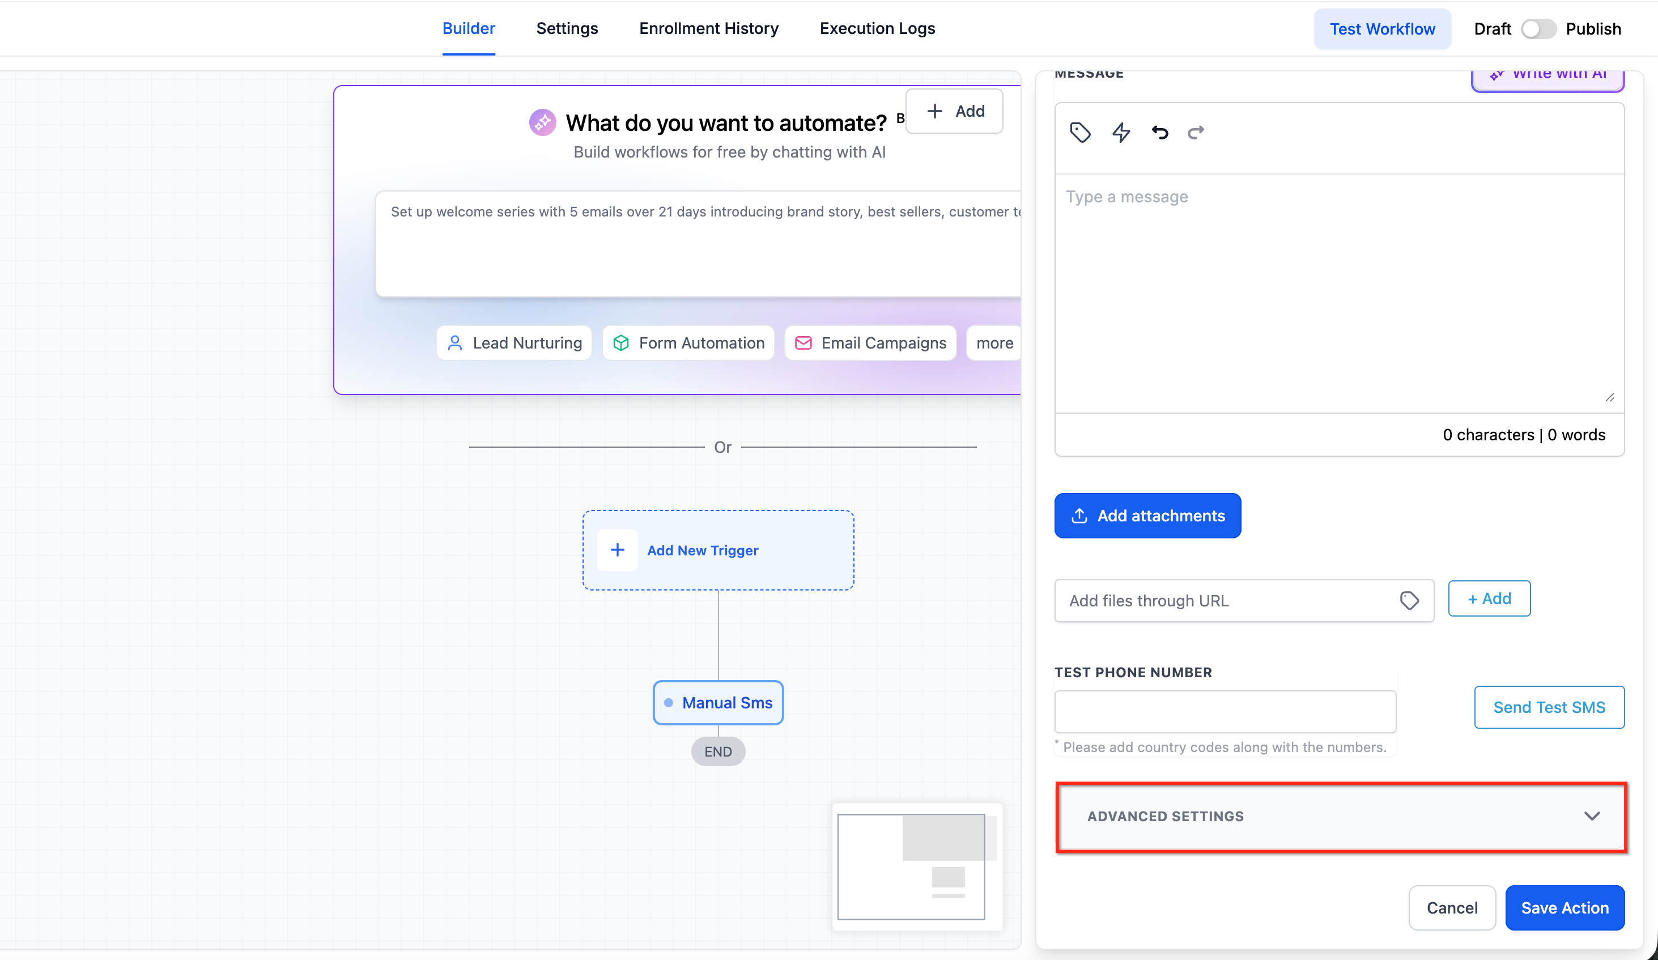Click the workflow minimap thumbnail
This screenshot has height=960, width=1658.
coord(916,866)
